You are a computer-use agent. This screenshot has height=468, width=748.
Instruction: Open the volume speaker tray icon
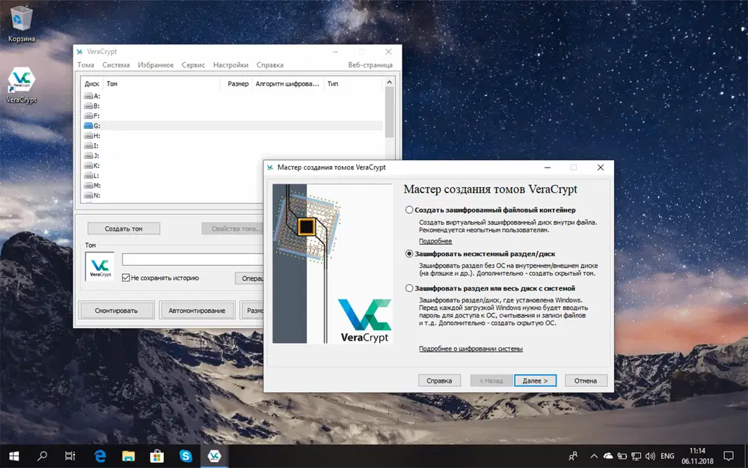click(650, 456)
